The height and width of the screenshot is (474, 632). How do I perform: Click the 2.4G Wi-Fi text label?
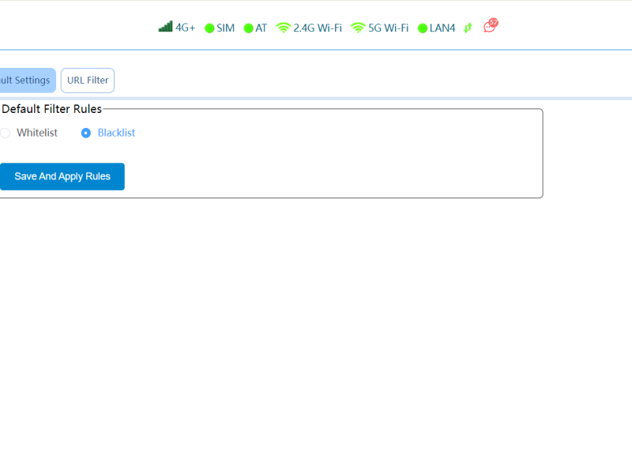(x=318, y=28)
